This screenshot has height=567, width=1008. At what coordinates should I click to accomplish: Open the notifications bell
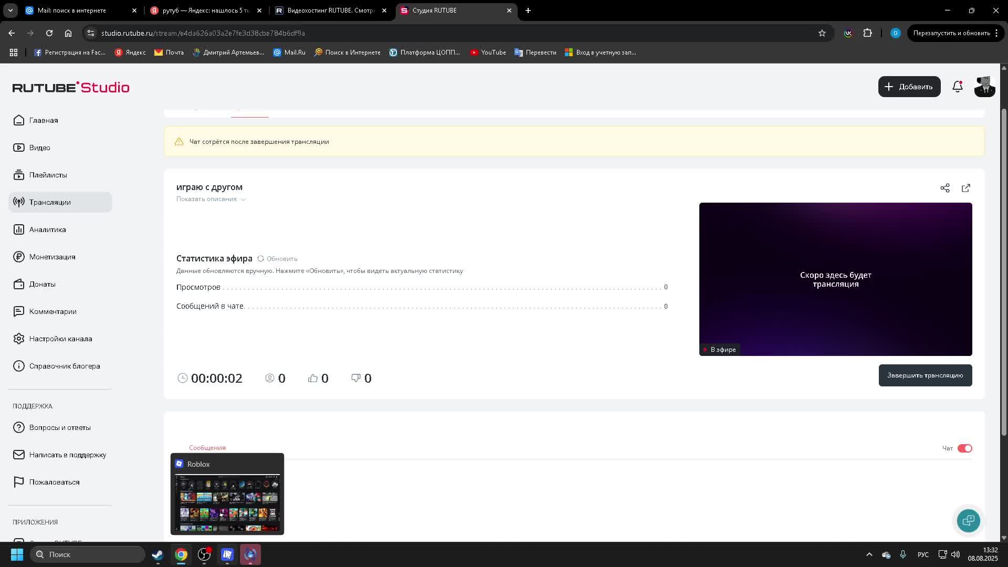pos(958,87)
